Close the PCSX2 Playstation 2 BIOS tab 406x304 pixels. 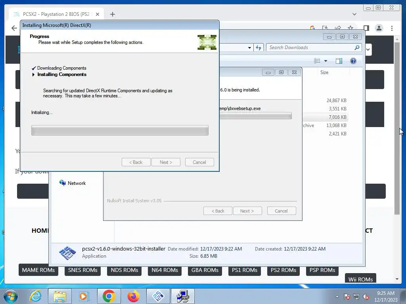98,14
